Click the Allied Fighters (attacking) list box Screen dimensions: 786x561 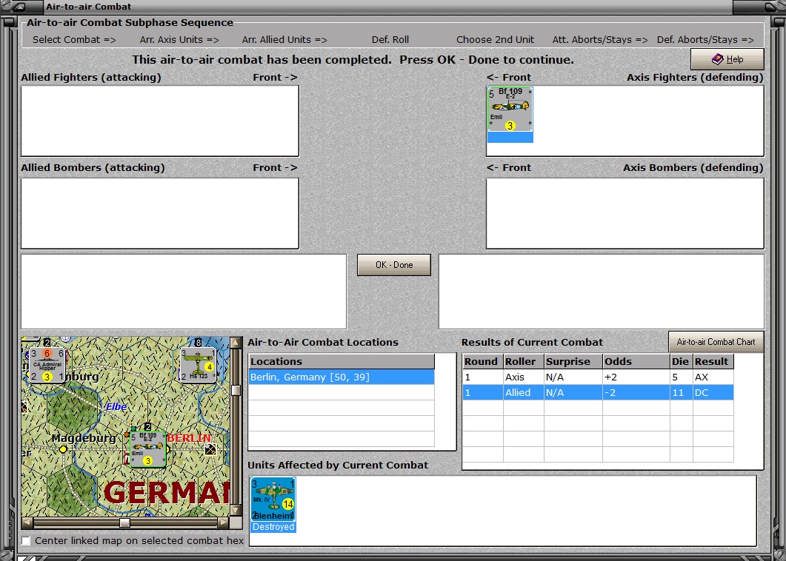click(x=160, y=121)
